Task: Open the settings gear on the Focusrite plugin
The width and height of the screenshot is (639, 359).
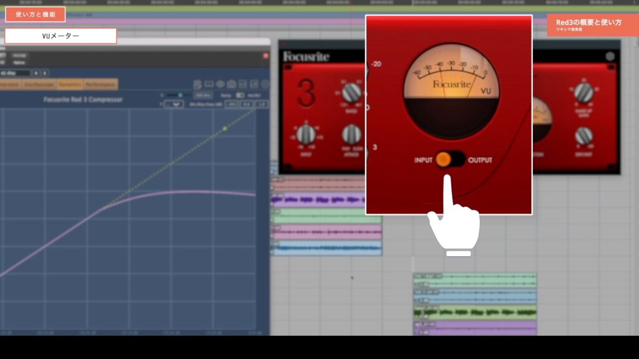Action: click(610, 56)
